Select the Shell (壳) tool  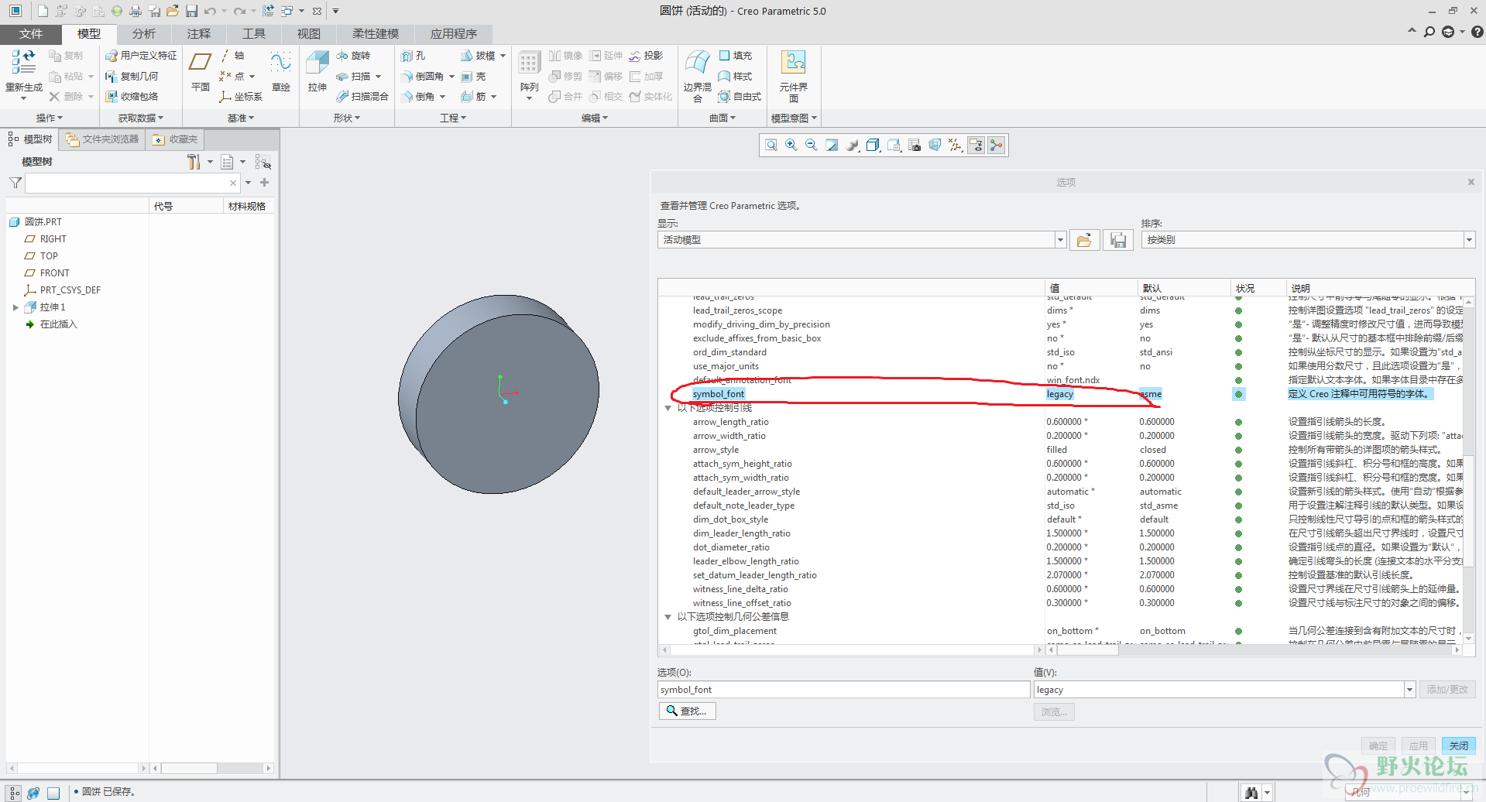tap(473, 76)
